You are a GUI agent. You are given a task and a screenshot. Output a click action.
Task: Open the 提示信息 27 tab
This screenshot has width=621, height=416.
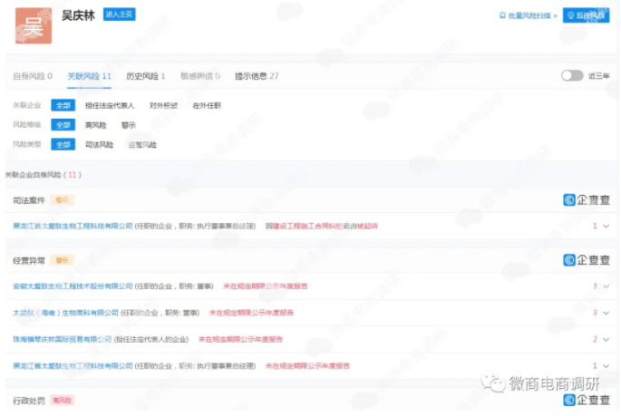coord(257,76)
